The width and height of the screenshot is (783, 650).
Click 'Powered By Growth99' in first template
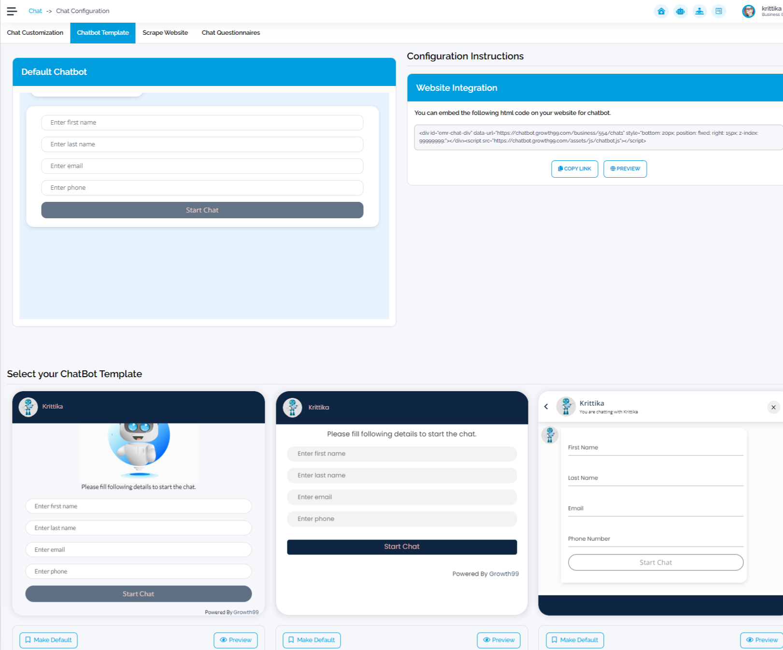pos(231,612)
